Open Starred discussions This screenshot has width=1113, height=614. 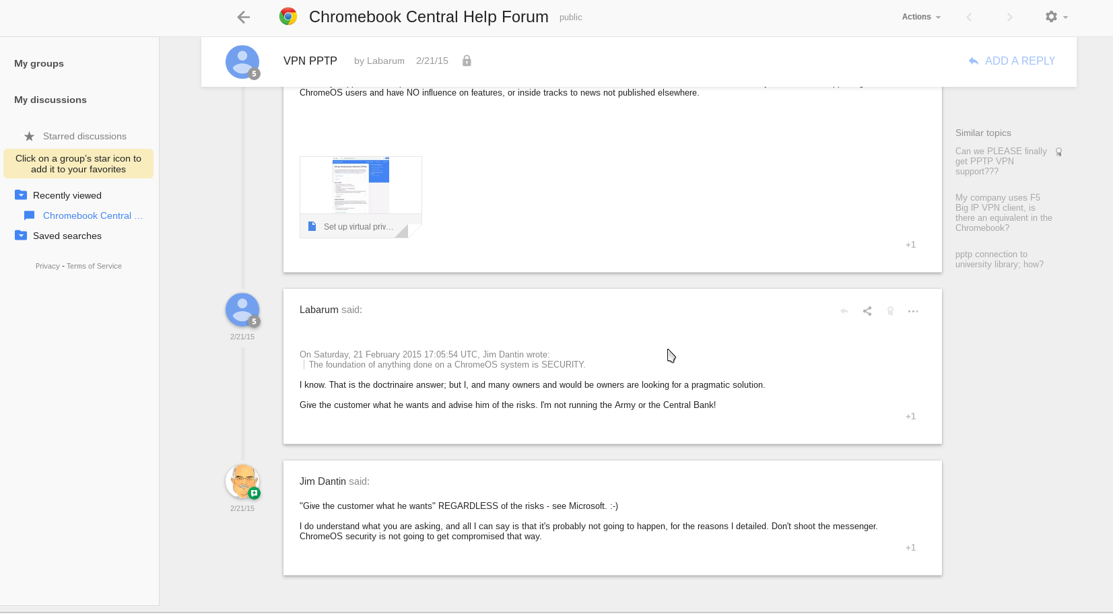(x=84, y=136)
